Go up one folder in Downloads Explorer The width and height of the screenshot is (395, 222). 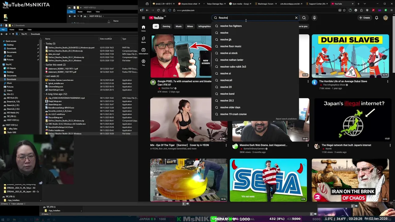click(x=13, y=34)
